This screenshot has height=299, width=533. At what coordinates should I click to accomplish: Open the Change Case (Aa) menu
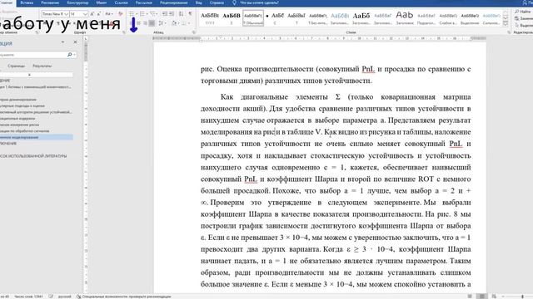pos(109,14)
